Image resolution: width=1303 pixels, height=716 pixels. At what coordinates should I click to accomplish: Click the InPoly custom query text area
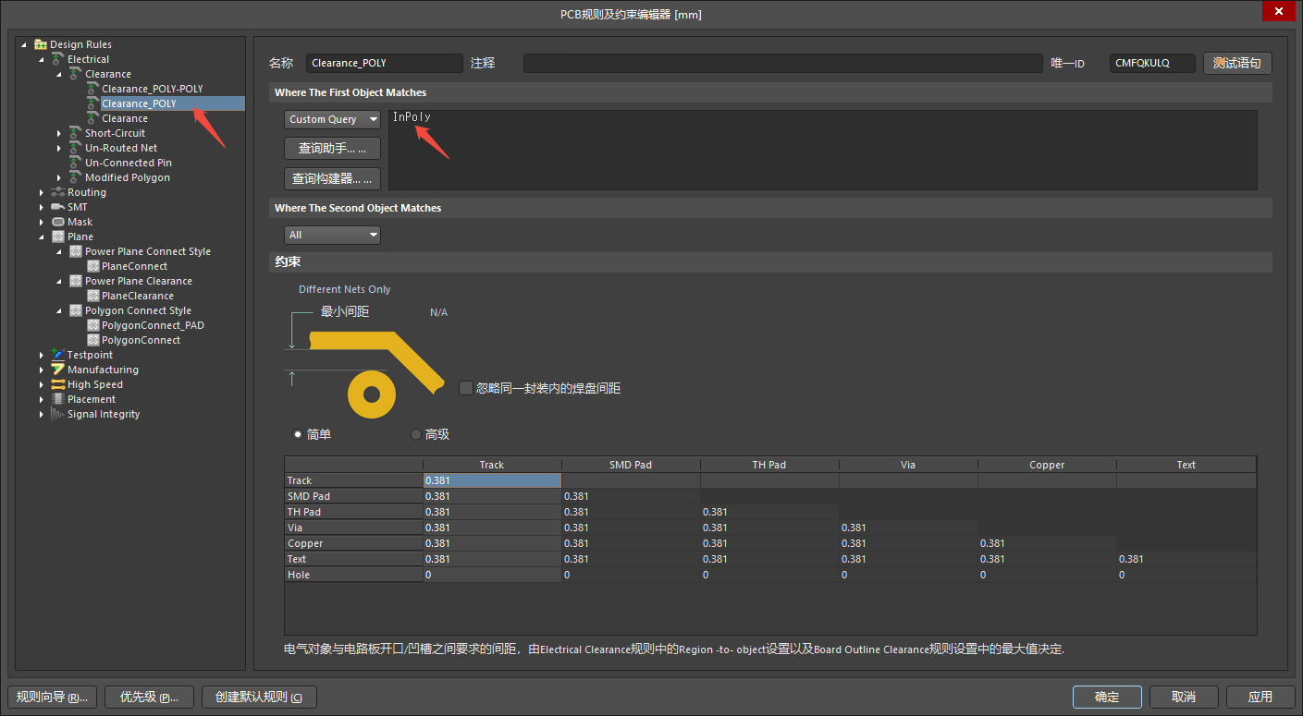click(x=822, y=150)
